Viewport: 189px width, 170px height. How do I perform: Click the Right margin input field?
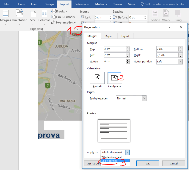coord(167,55)
